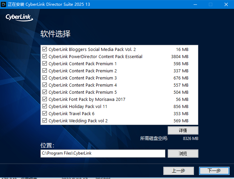This screenshot has width=234, height=179.
Task: Click the 软件选择 heading
Action: tap(55, 34)
